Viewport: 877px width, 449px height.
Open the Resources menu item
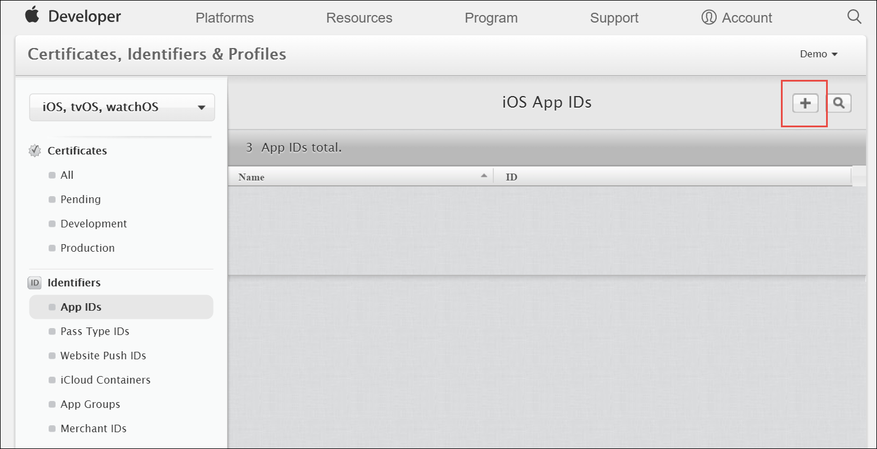pos(359,18)
